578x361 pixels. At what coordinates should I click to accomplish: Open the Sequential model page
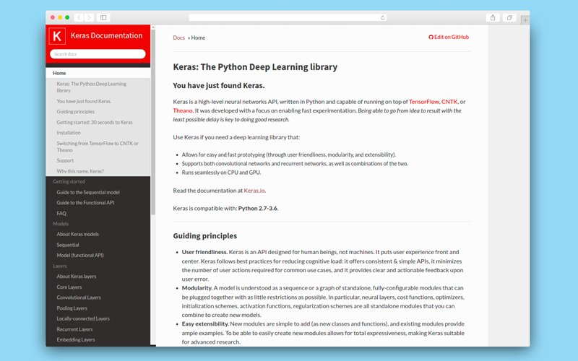(x=68, y=245)
